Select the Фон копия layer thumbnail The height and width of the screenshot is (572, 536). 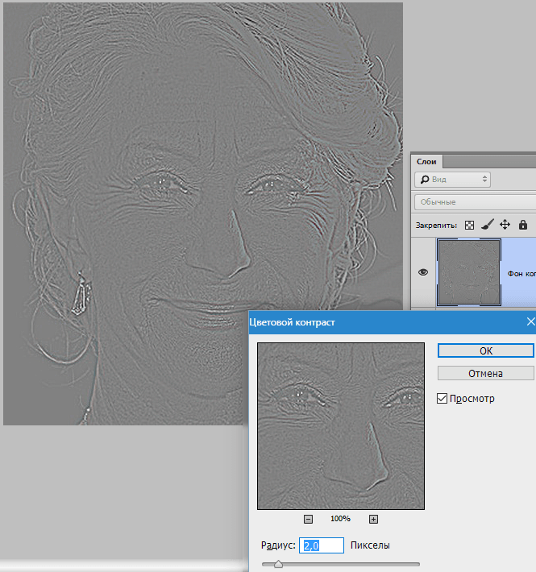pos(468,272)
